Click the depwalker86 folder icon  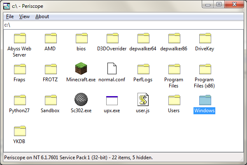click(174, 38)
